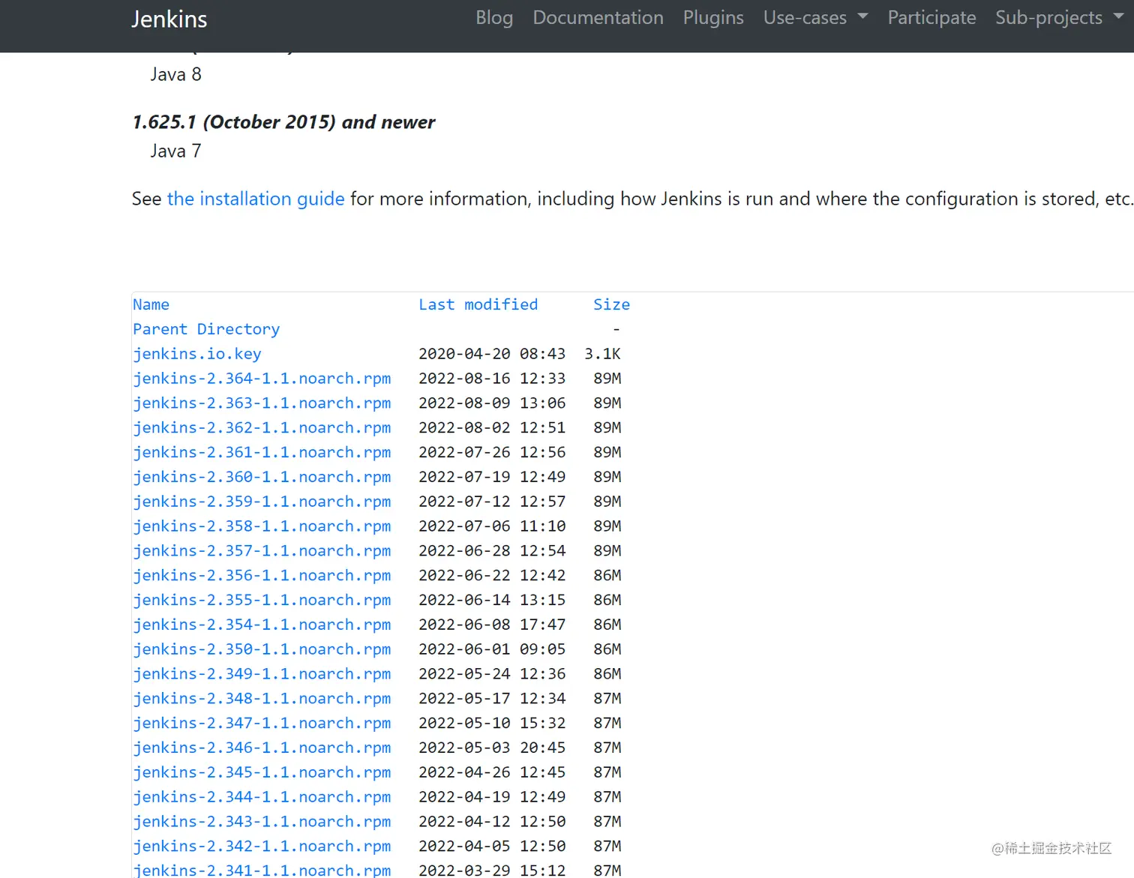Select the date 2022-07-26 12:56

[x=492, y=453]
